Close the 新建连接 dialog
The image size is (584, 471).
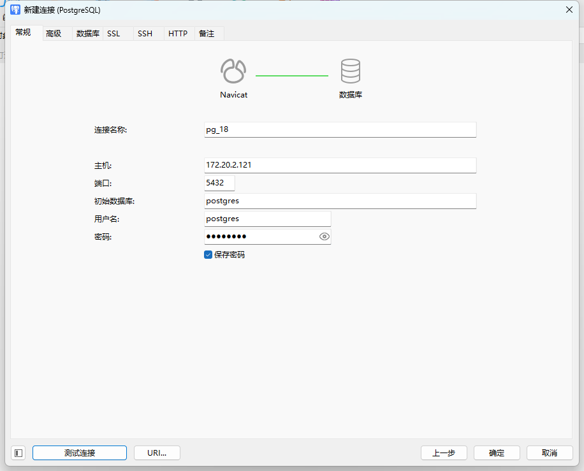[x=569, y=10]
